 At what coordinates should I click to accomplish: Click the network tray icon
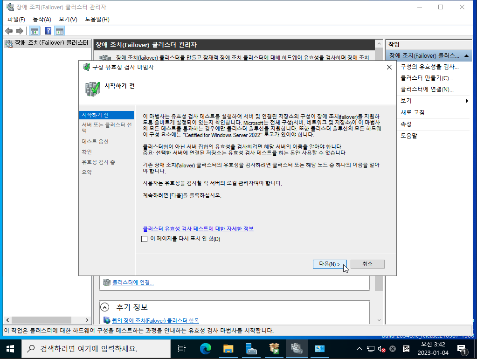click(371, 349)
